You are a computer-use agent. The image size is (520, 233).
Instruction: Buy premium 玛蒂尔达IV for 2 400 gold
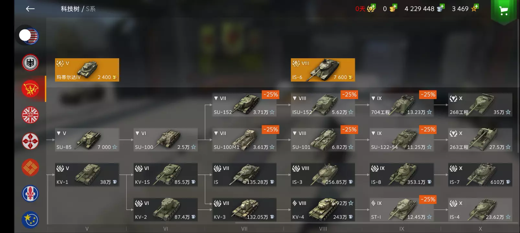click(87, 70)
